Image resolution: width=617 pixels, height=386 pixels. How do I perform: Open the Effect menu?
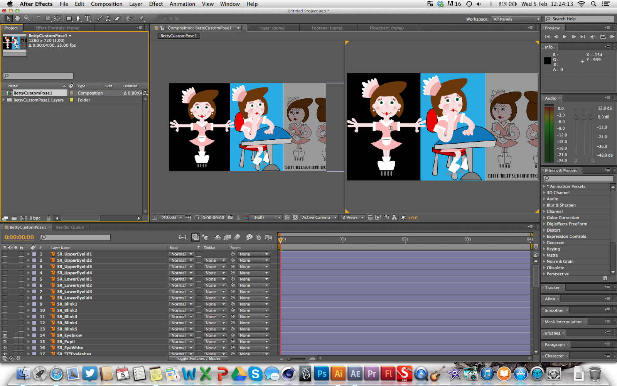pyautogui.click(x=156, y=4)
